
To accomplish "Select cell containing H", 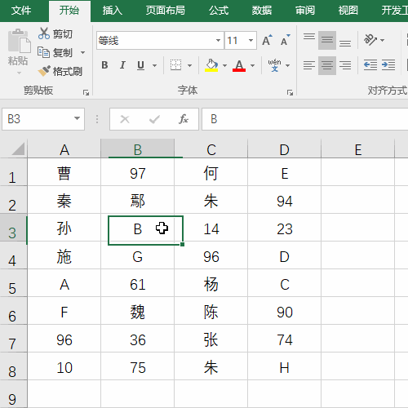I will (x=285, y=366).
